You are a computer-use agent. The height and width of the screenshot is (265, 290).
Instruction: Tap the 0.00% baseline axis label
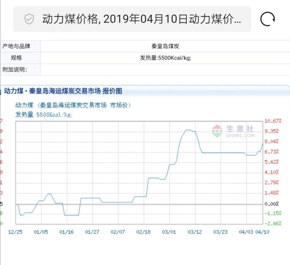(271, 204)
